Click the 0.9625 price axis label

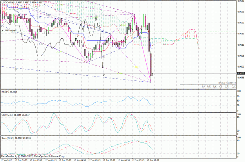pos(241,12)
